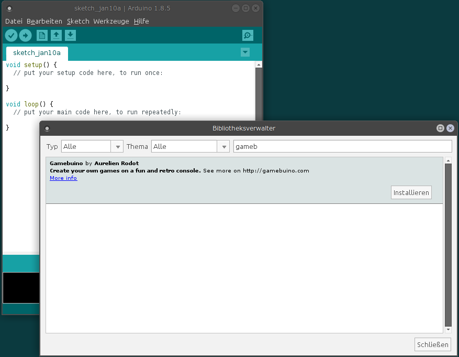Create a new sketch with New icon
459x357 pixels.
[x=42, y=35]
